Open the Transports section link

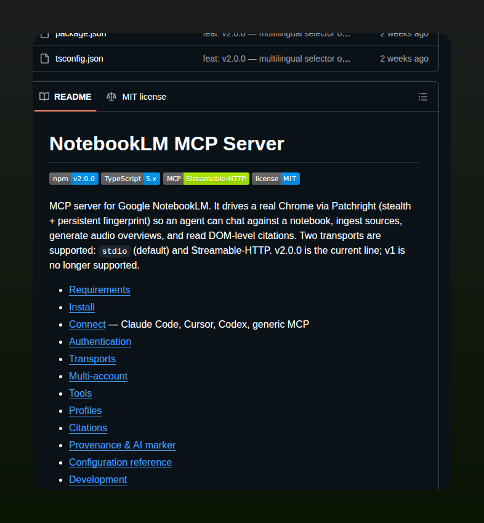coord(92,359)
